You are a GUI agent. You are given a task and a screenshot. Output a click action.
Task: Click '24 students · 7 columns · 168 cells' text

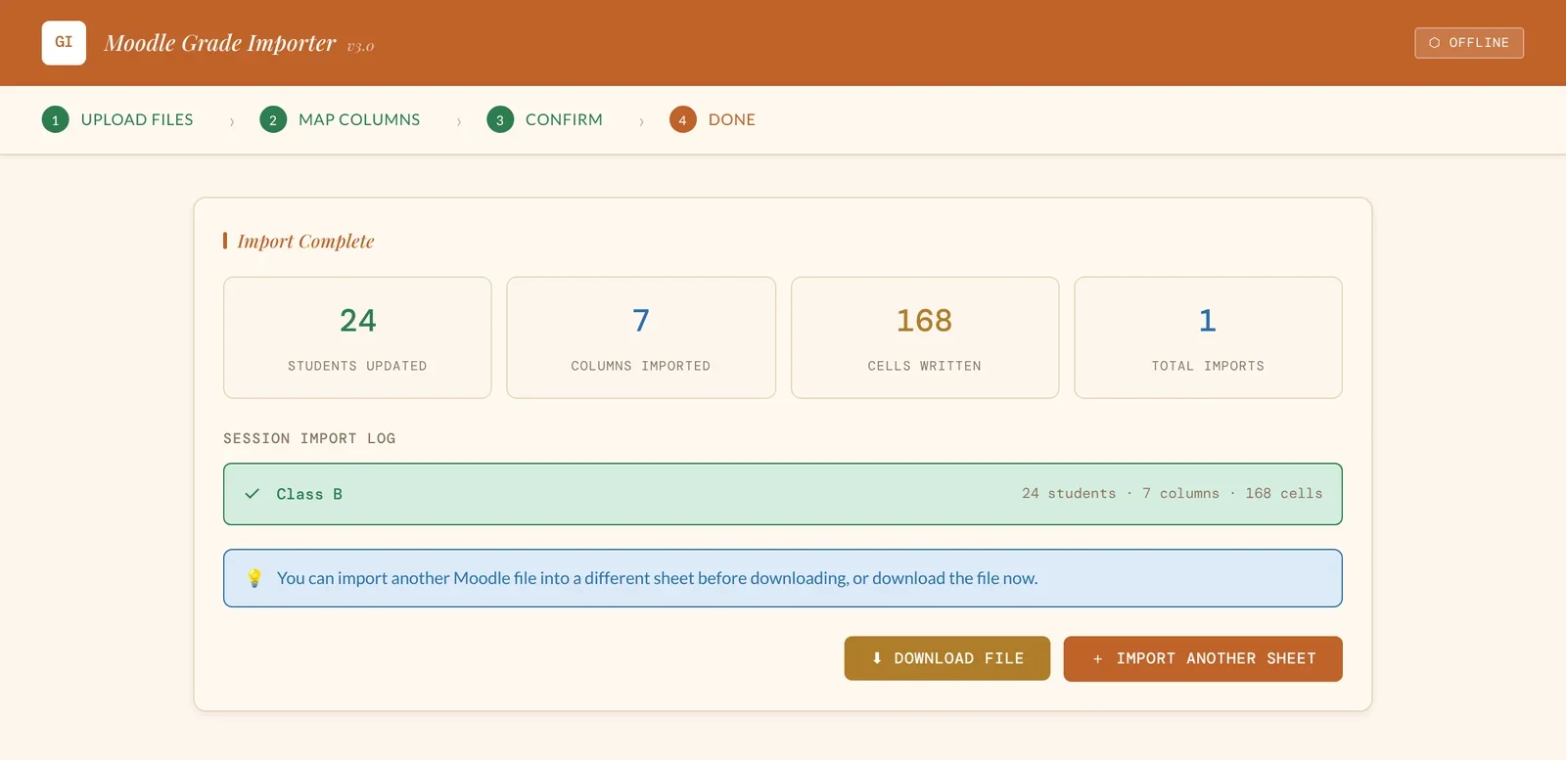[x=1172, y=494]
